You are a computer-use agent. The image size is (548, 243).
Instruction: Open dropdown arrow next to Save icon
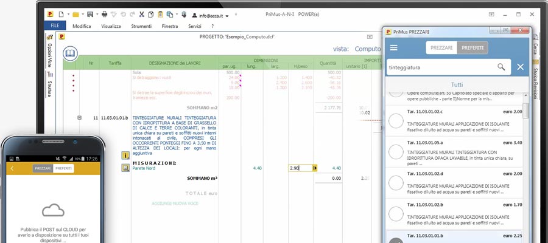point(97,15)
